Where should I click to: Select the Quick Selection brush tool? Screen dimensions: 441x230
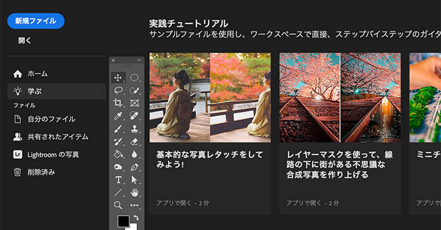click(x=135, y=90)
